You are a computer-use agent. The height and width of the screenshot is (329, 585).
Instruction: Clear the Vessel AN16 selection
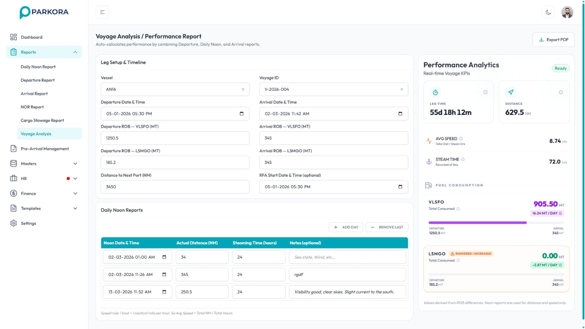(243, 89)
